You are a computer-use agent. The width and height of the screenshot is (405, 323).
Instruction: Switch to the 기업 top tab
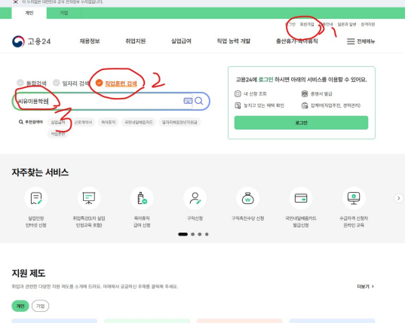click(x=64, y=13)
